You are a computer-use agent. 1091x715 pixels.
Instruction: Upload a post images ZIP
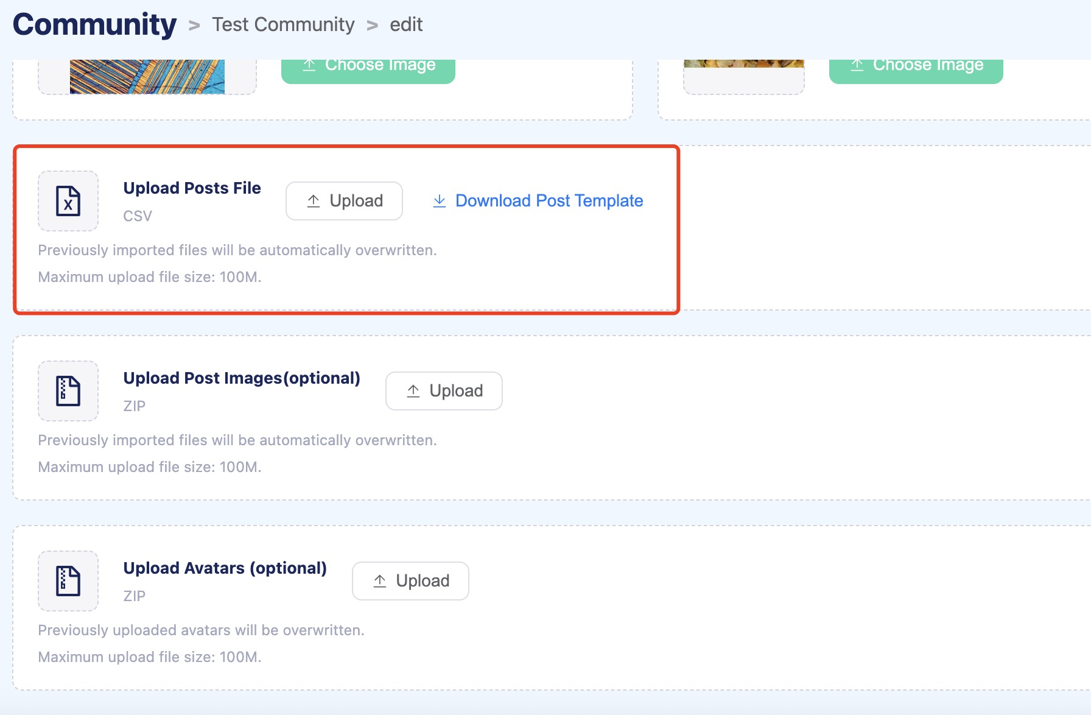pos(444,391)
